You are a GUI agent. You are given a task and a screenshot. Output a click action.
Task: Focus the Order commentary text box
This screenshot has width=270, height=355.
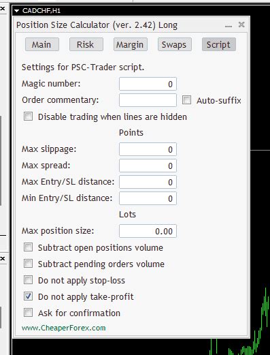pyautogui.click(x=148, y=100)
